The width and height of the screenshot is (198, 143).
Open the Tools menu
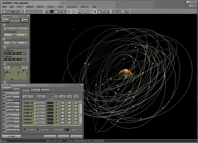pos(60,6)
